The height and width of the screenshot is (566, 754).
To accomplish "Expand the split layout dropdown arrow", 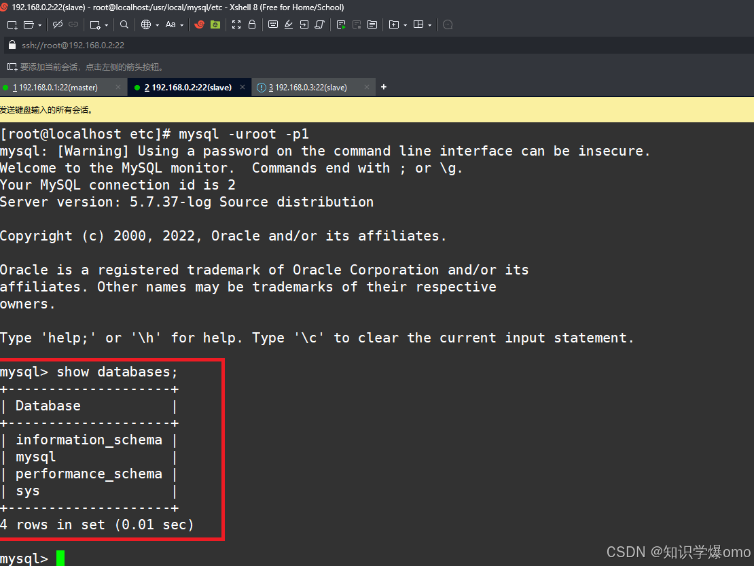I will tap(429, 24).
